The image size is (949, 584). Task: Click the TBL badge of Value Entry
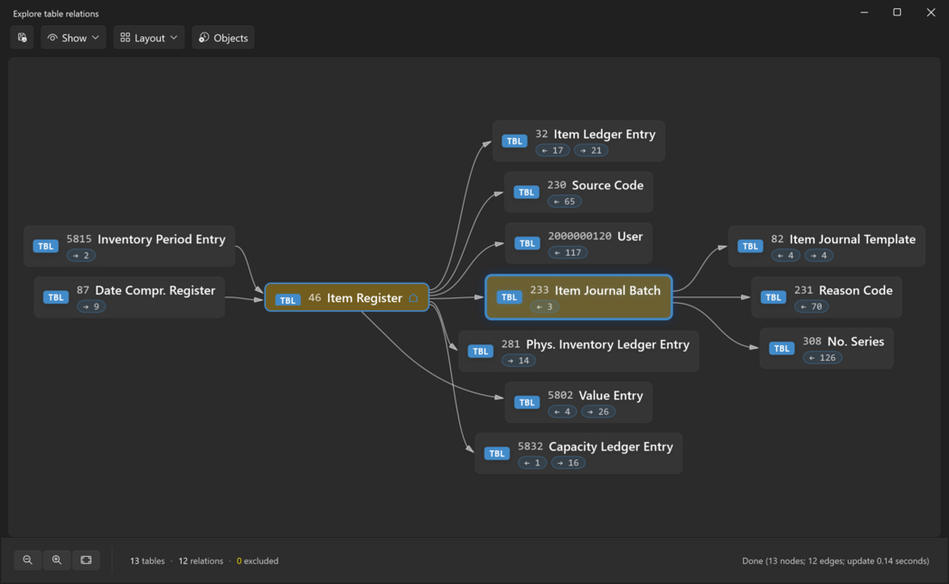(527, 402)
